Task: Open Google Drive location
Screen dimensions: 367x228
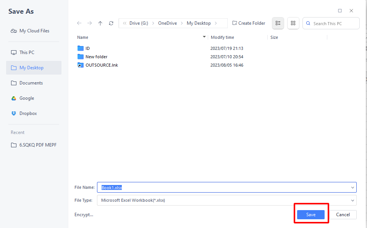Action: (23, 98)
